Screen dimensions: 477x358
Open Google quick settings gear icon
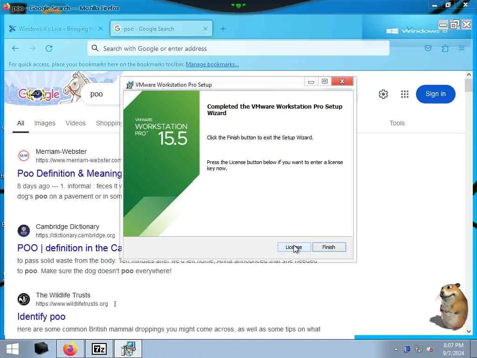tap(383, 94)
